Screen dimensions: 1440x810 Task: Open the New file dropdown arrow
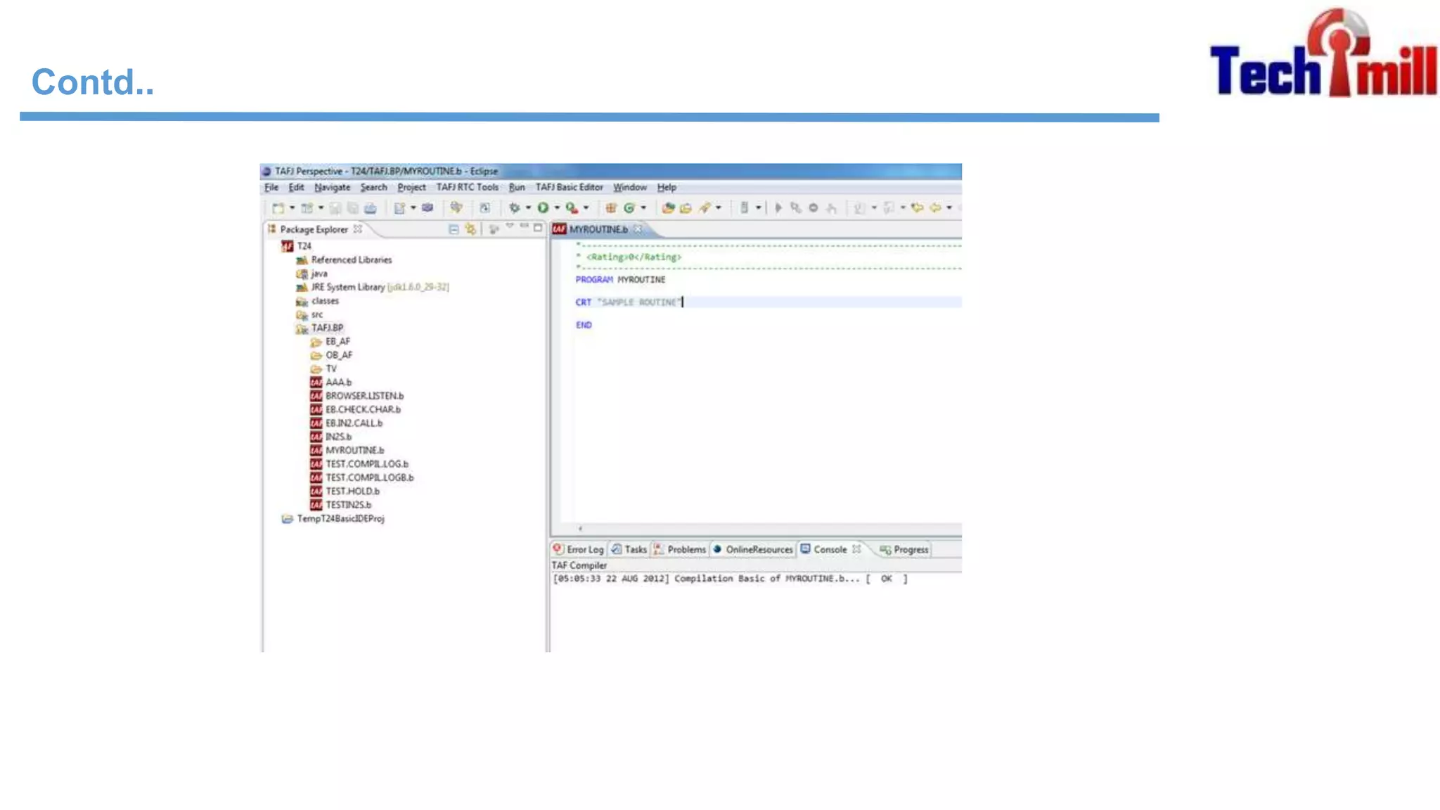click(292, 208)
